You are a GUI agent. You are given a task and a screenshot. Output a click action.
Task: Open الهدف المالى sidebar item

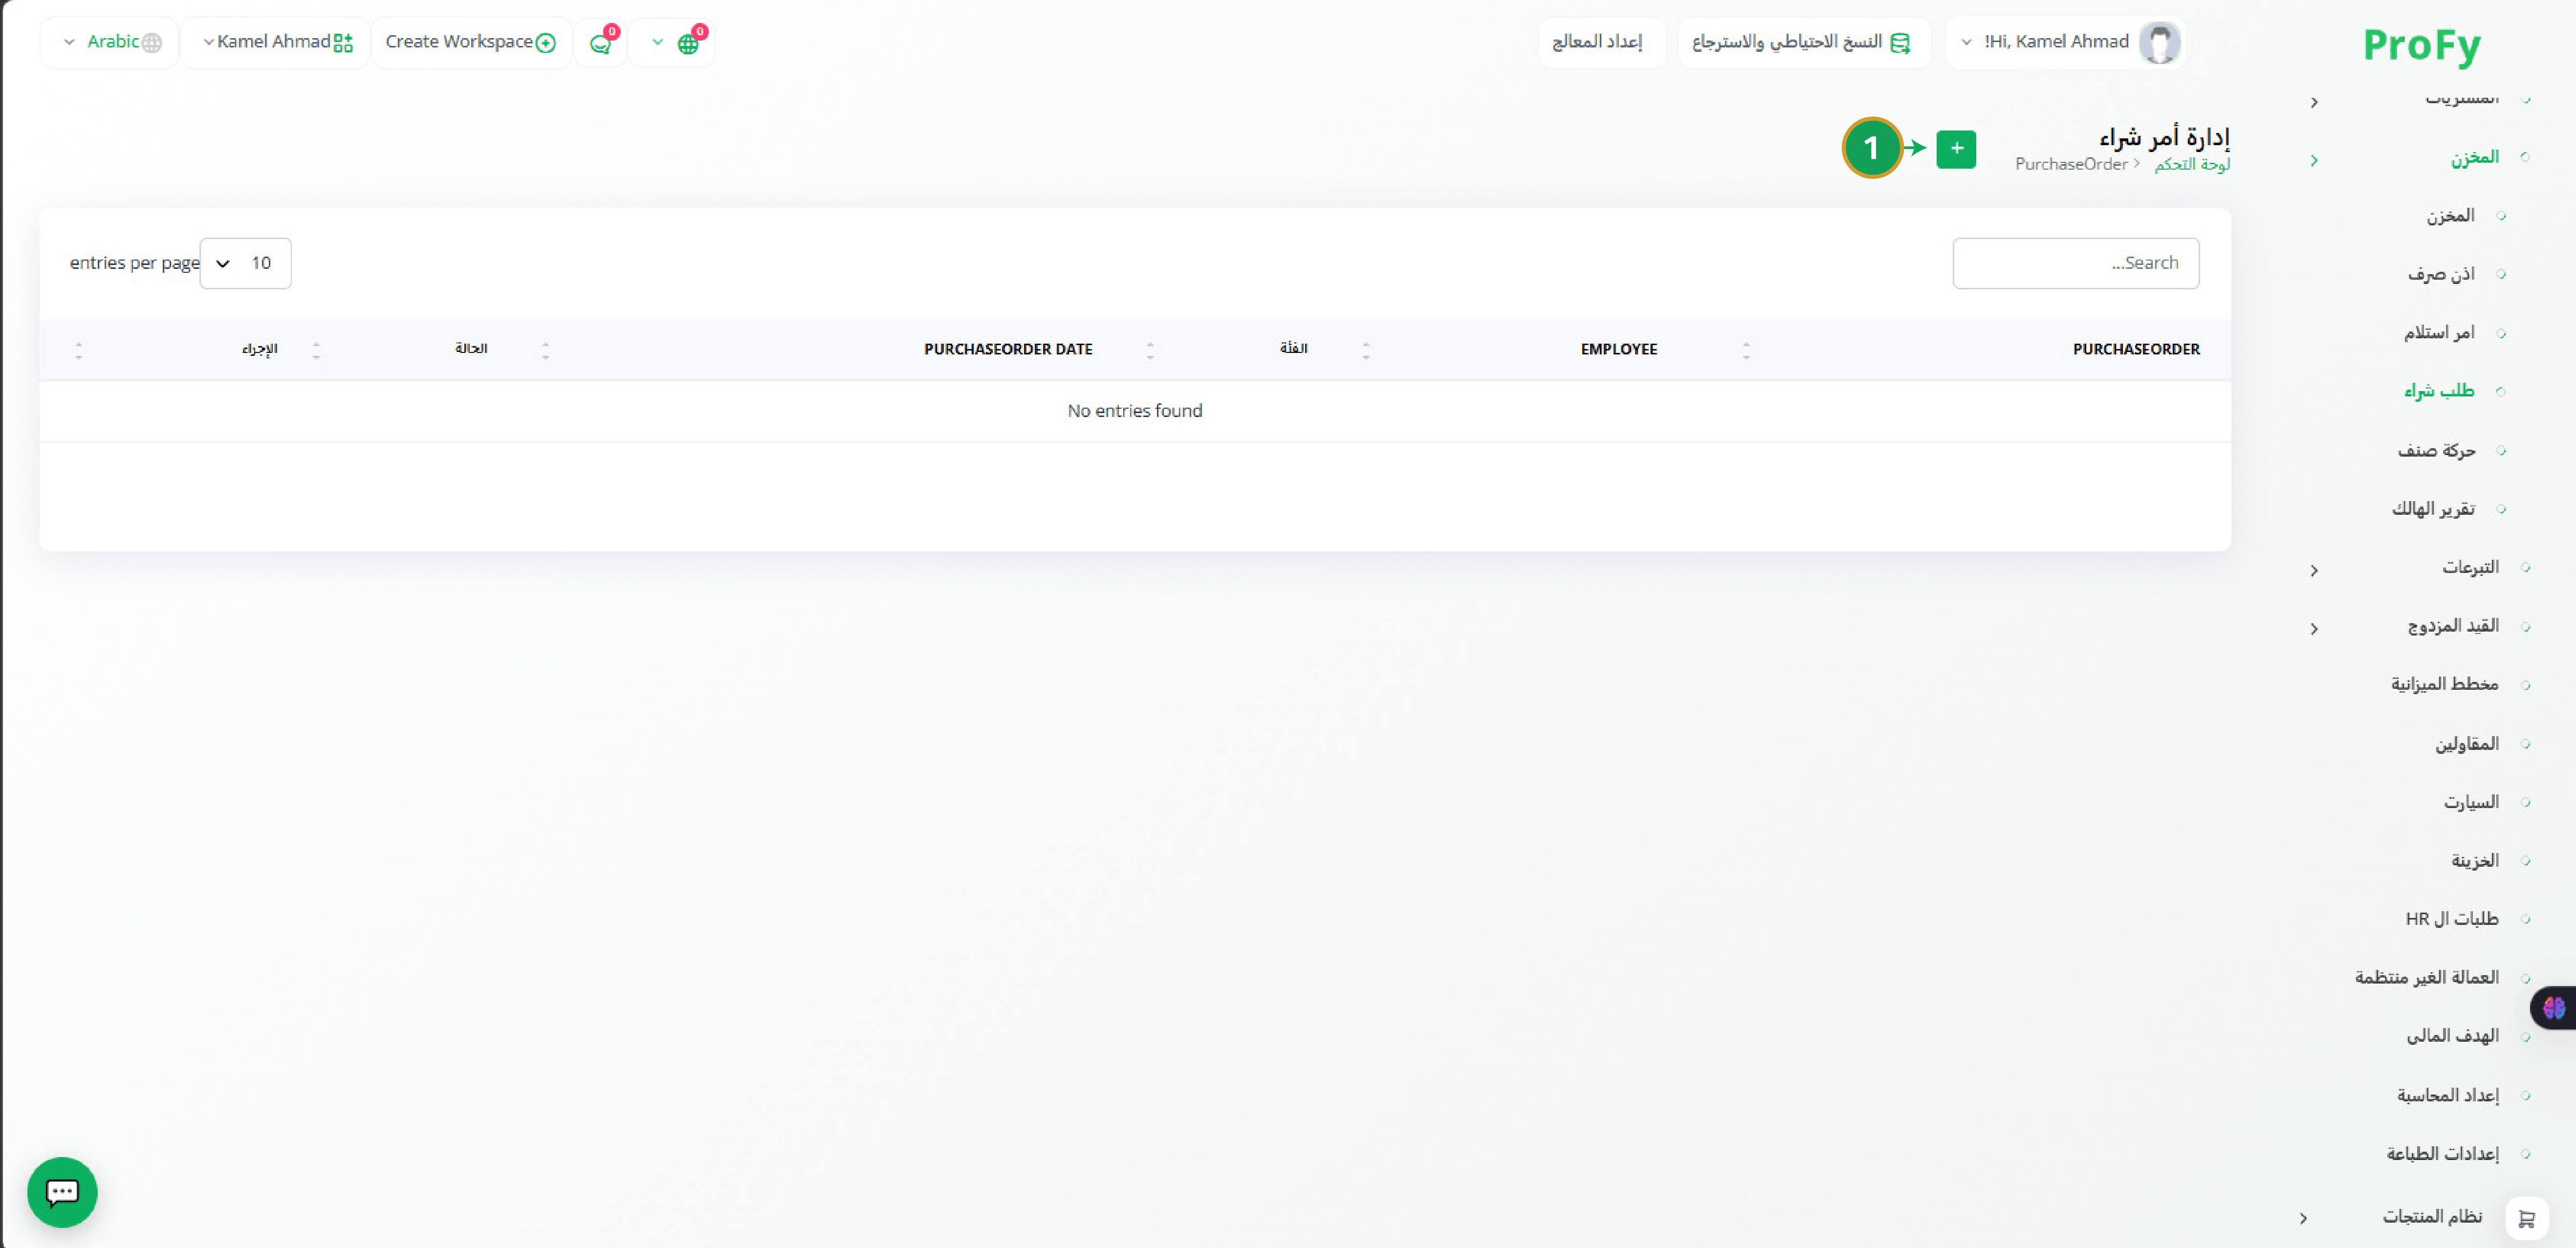[x=2452, y=1035]
